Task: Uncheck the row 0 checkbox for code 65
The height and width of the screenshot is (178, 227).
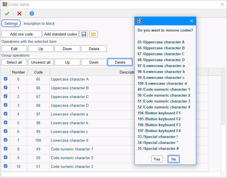Action: [x=6, y=79]
